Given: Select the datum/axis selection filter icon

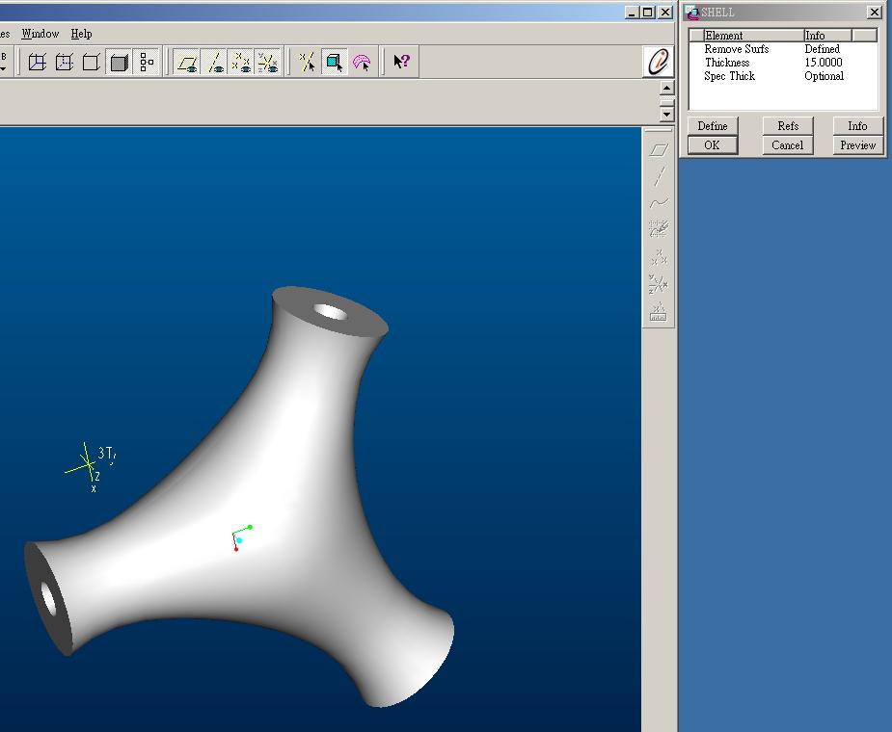Looking at the screenshot, I should tap(308, 62).
